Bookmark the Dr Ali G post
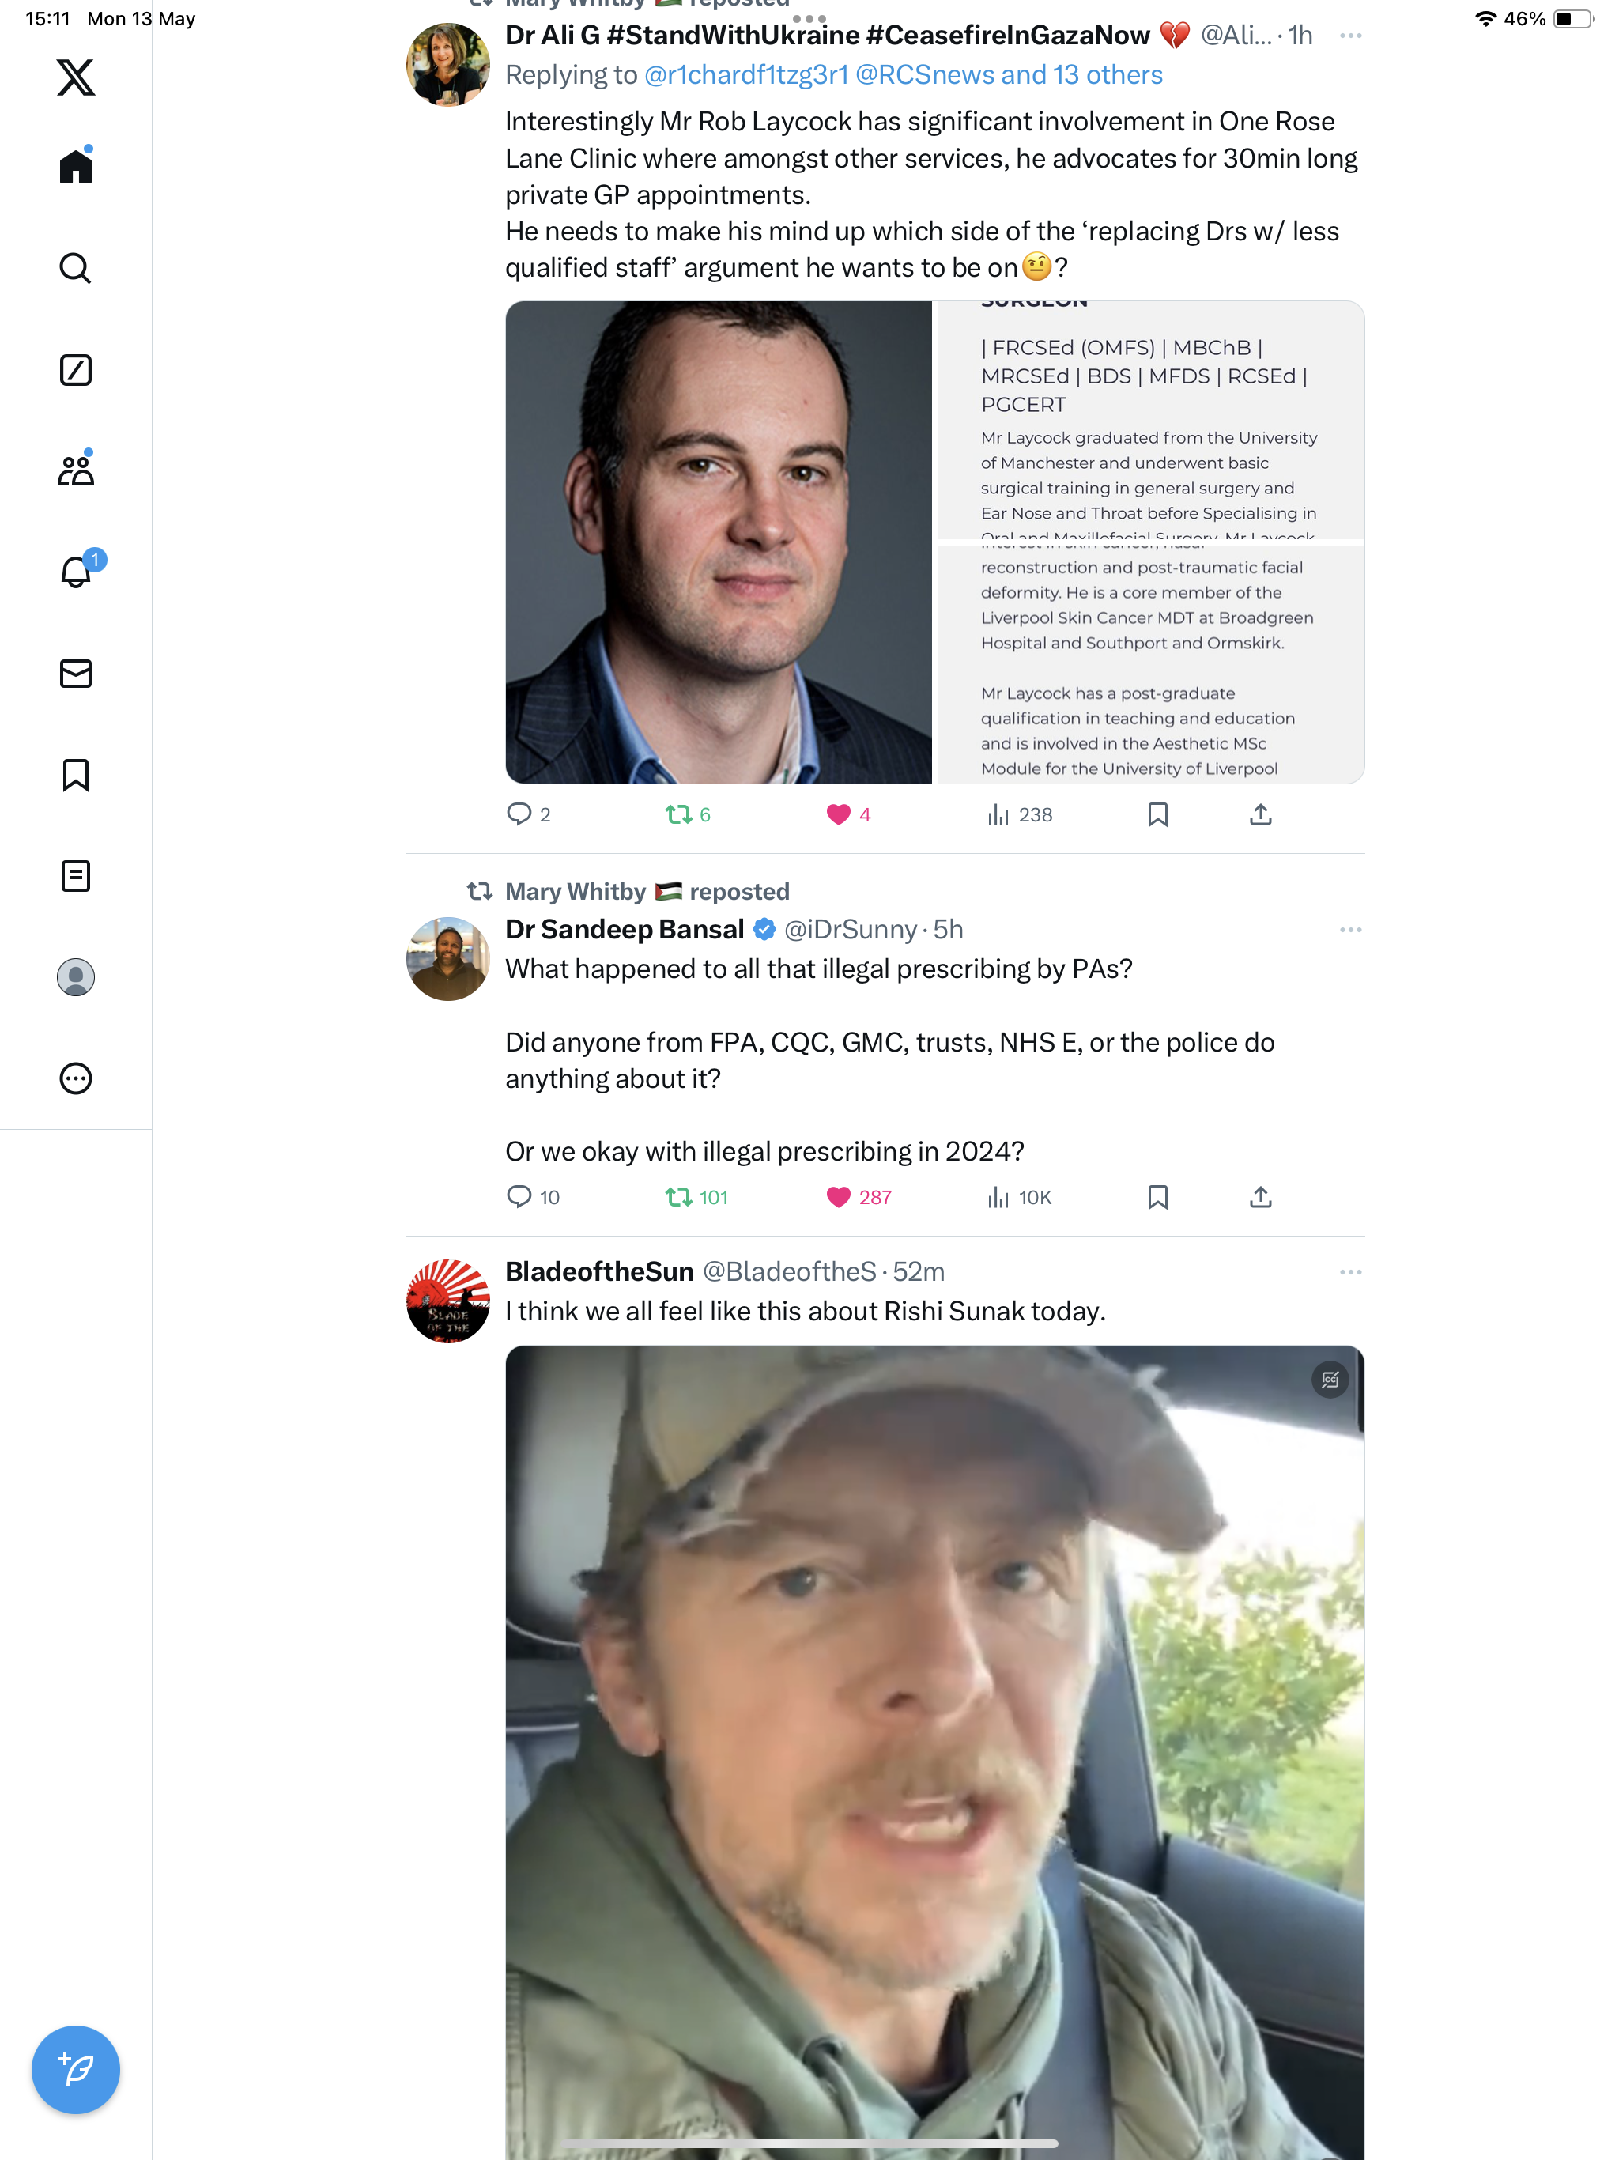Viewport: 1619px width, 2160px height. [1158, 814]
